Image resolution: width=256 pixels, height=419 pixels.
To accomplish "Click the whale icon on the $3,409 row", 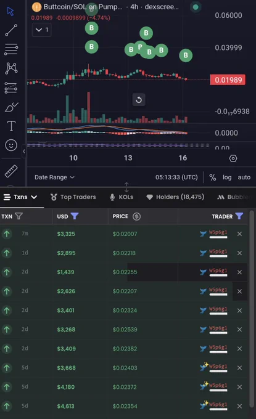I will pos(203,349).
